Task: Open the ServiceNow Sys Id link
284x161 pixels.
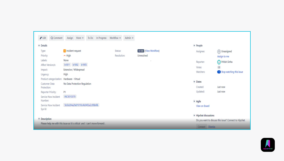Action: (x=81, y=105)
